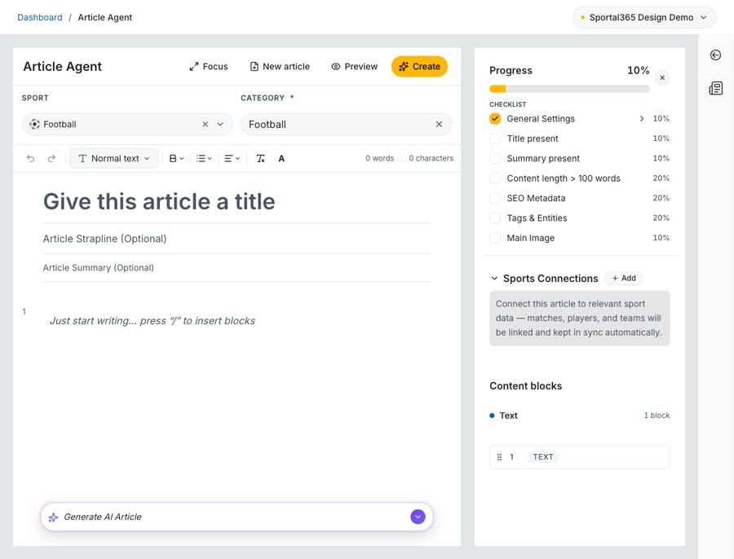Close the Progress panel
Image resolution: width=734 pixels, height=559 pixels.
tap(662, 77)
